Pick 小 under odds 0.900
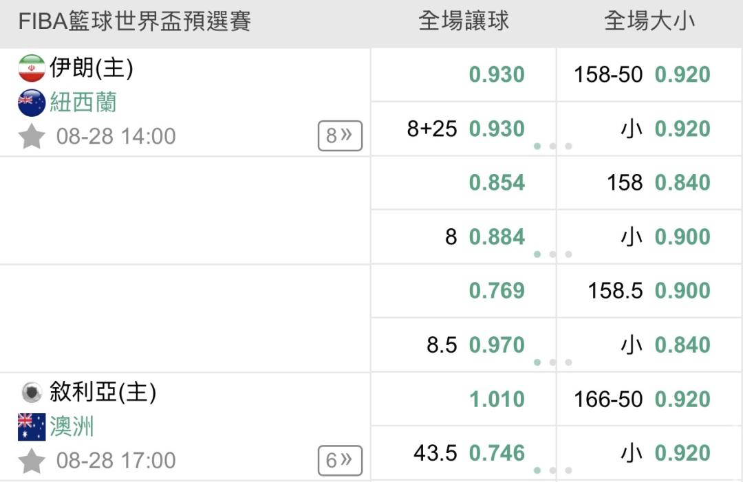743x482 pixels. [649, 237]
